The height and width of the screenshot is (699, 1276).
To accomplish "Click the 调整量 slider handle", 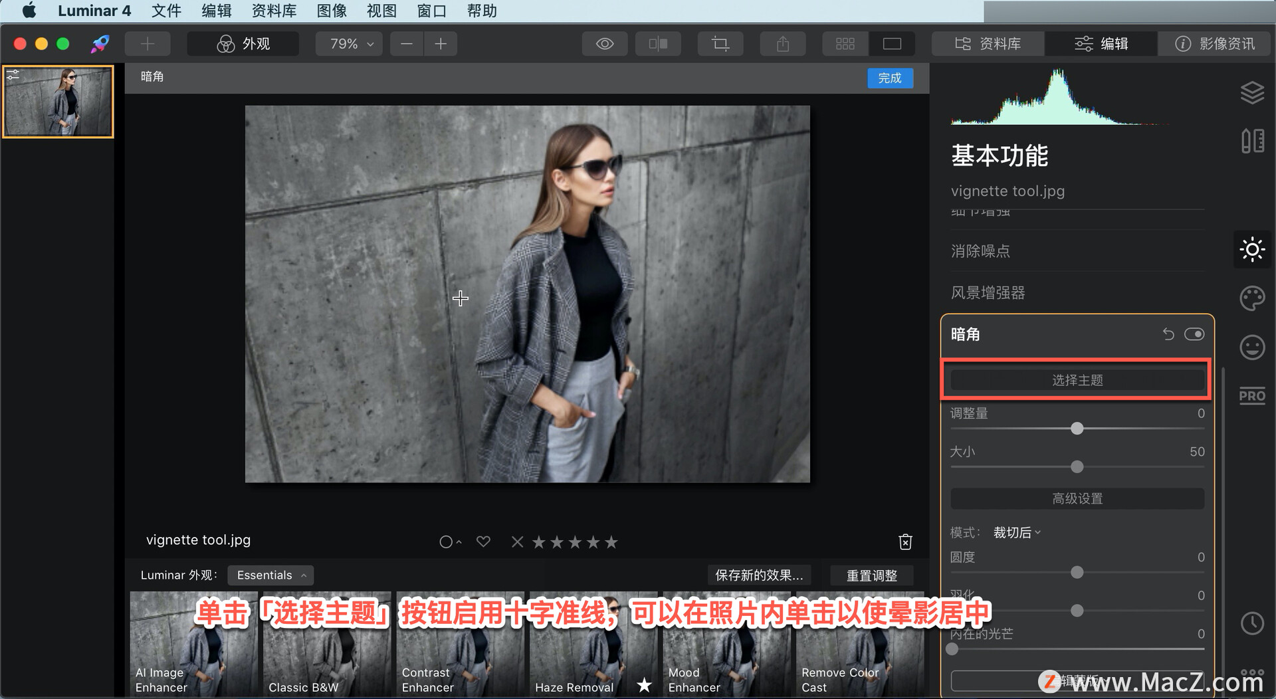I will click(x=1077, y=429).
